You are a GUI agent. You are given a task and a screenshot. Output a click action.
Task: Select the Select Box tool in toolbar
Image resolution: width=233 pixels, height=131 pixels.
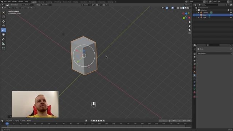(3, 13)
